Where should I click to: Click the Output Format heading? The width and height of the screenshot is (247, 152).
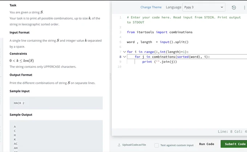tap(21, 75)
